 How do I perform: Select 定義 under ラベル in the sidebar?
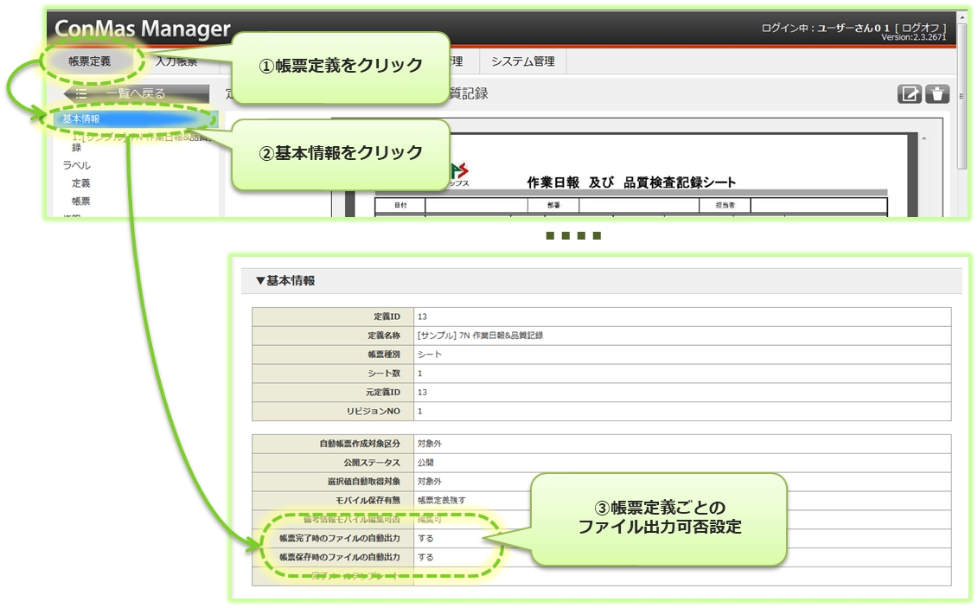[x=81, y=183]
